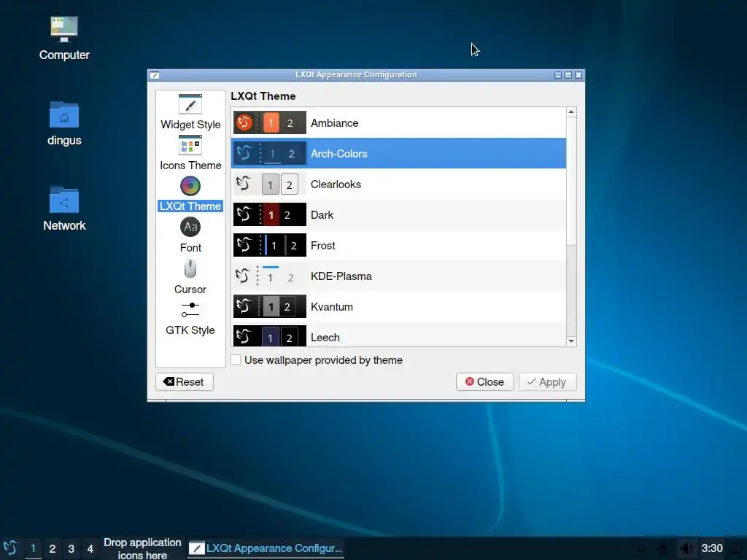Click the window menu icon in title bar
Image resolution: width=747 pixels, height=560 pixels.
click(155, 75)
